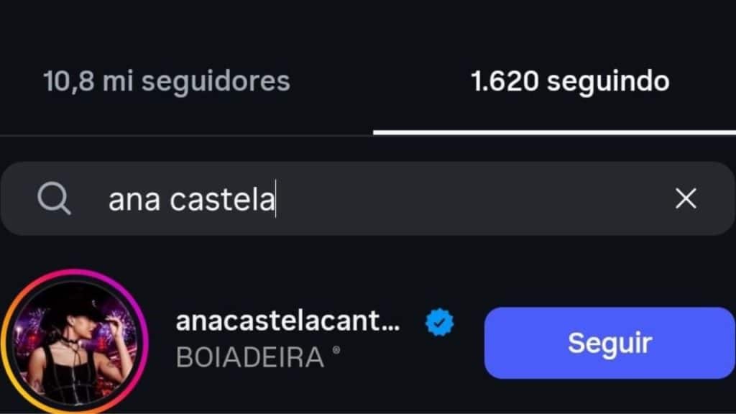Open the anacastelacant… profile username
The image size is (736, 414).
click(x=287, y=322)
